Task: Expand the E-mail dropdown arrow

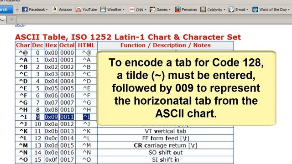Action: pos(247,10)
